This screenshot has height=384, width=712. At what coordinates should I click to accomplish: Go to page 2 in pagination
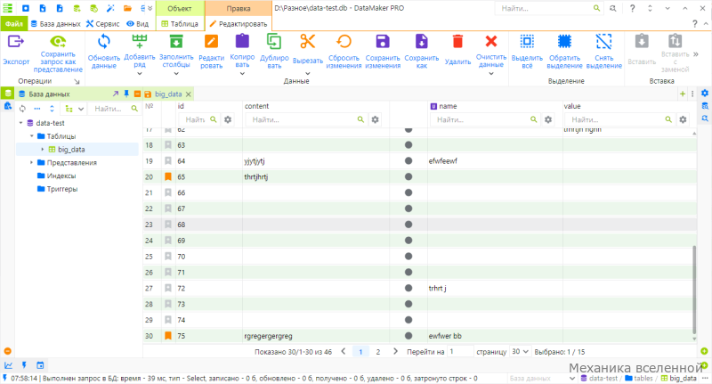click(377, 352)
